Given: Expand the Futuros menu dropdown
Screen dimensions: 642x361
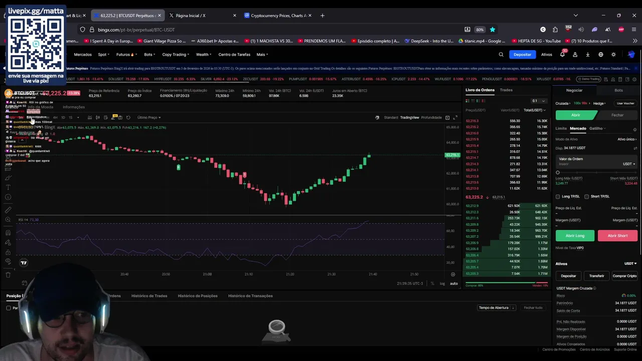Looking at the screenshot, I should [x=125, y=55].
